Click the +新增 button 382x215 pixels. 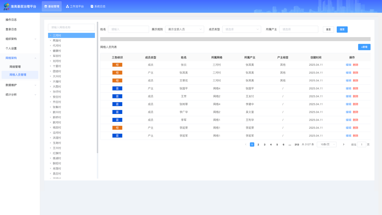pos(364,47)
